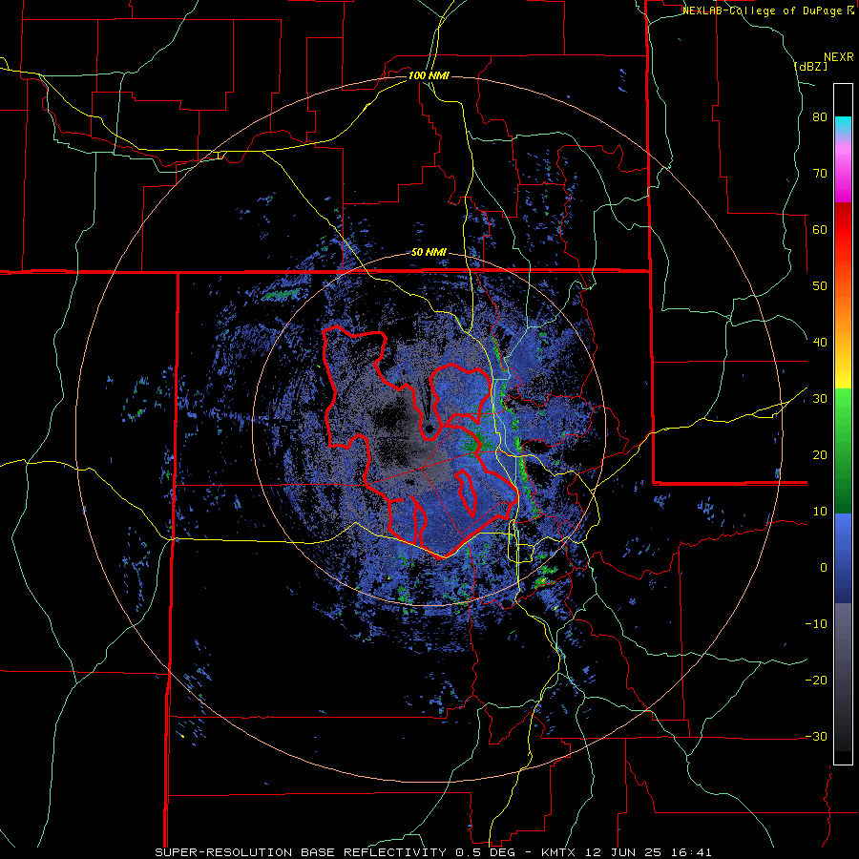
Task: Click the 100 NMI range ring label
Action: click(429, 75)
